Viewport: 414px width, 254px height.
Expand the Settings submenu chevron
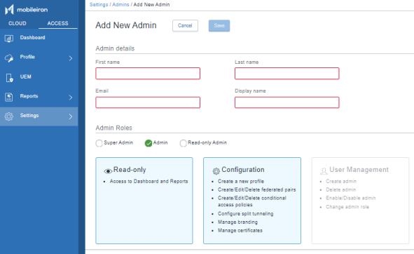71,116
